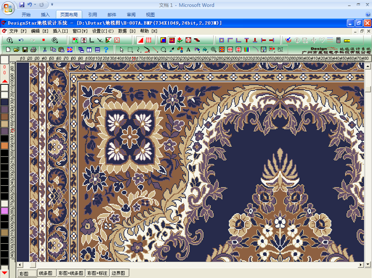
Task: Select the paint bucket fill tool
Action: [205, 49]
